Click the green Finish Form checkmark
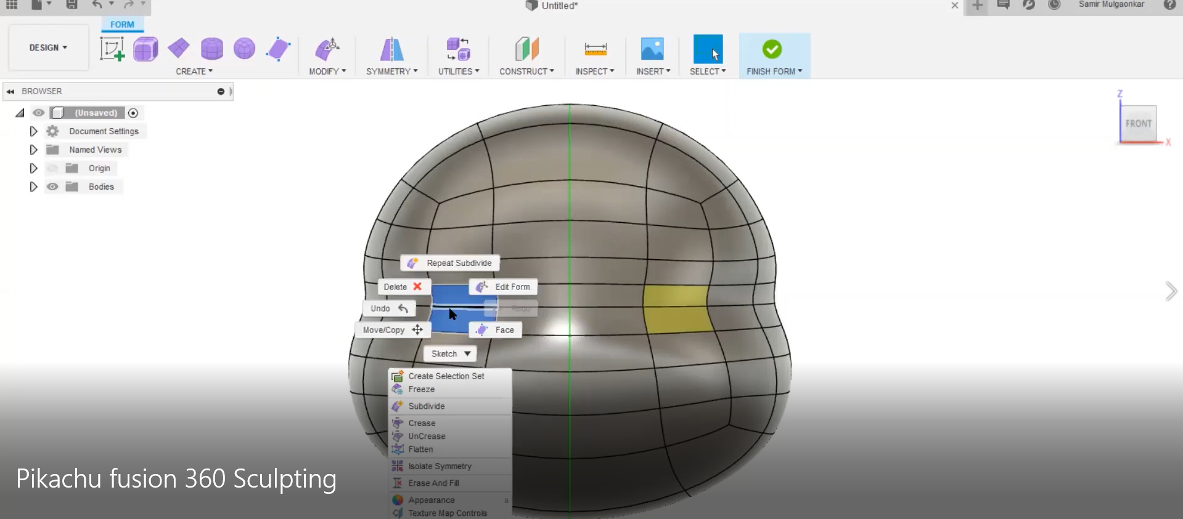 click(x=772, y=49)
